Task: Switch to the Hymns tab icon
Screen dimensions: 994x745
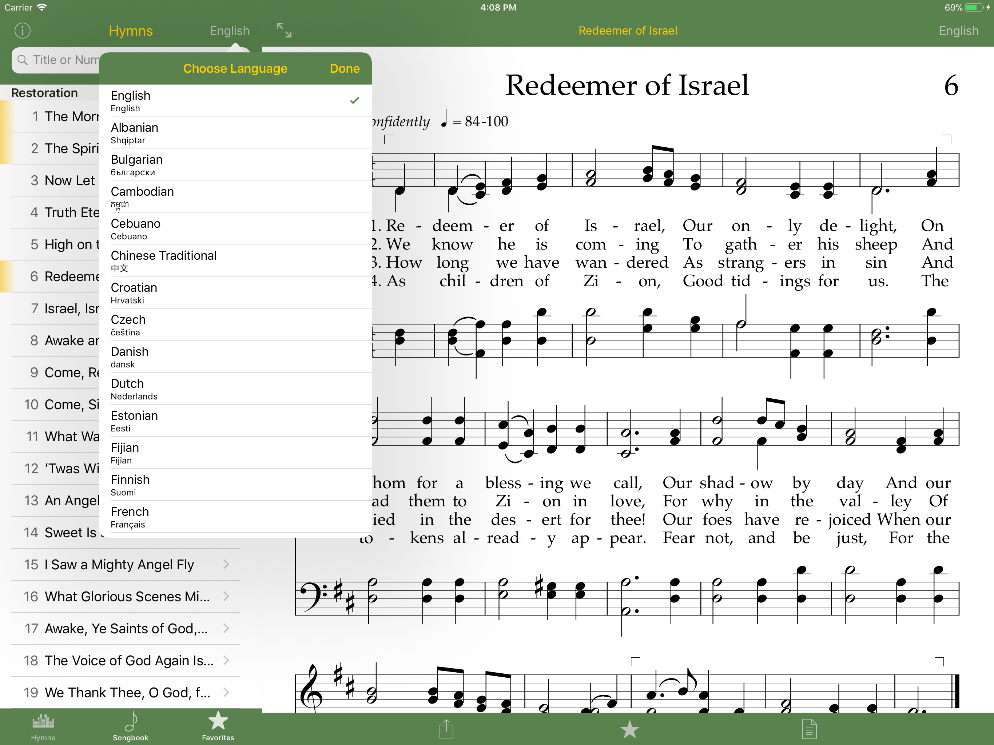Action: (x=43, y=726)
